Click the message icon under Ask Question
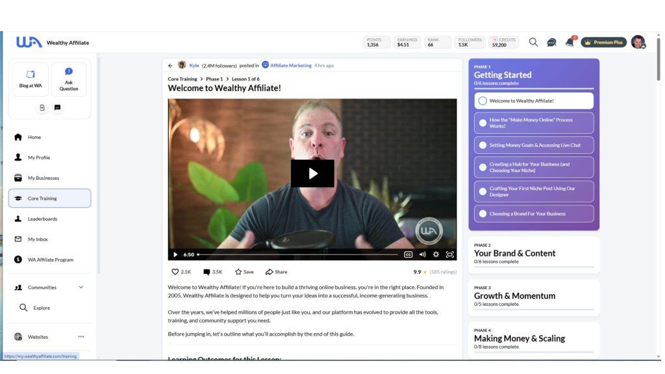The image size is (665, 374). 57,108
